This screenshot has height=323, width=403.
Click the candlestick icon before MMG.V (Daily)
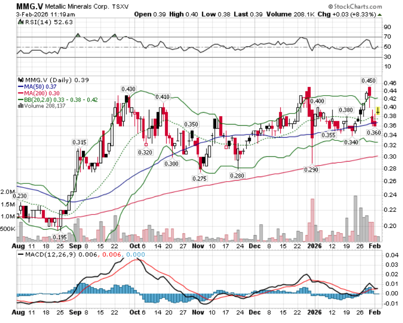click(21, 80)
